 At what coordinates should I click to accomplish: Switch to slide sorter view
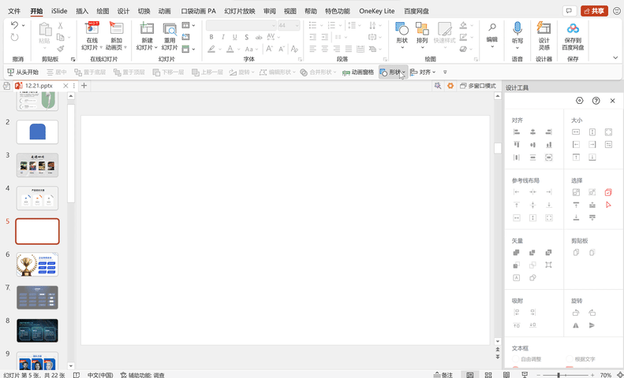pyautogui.click(x=488, y=375)
